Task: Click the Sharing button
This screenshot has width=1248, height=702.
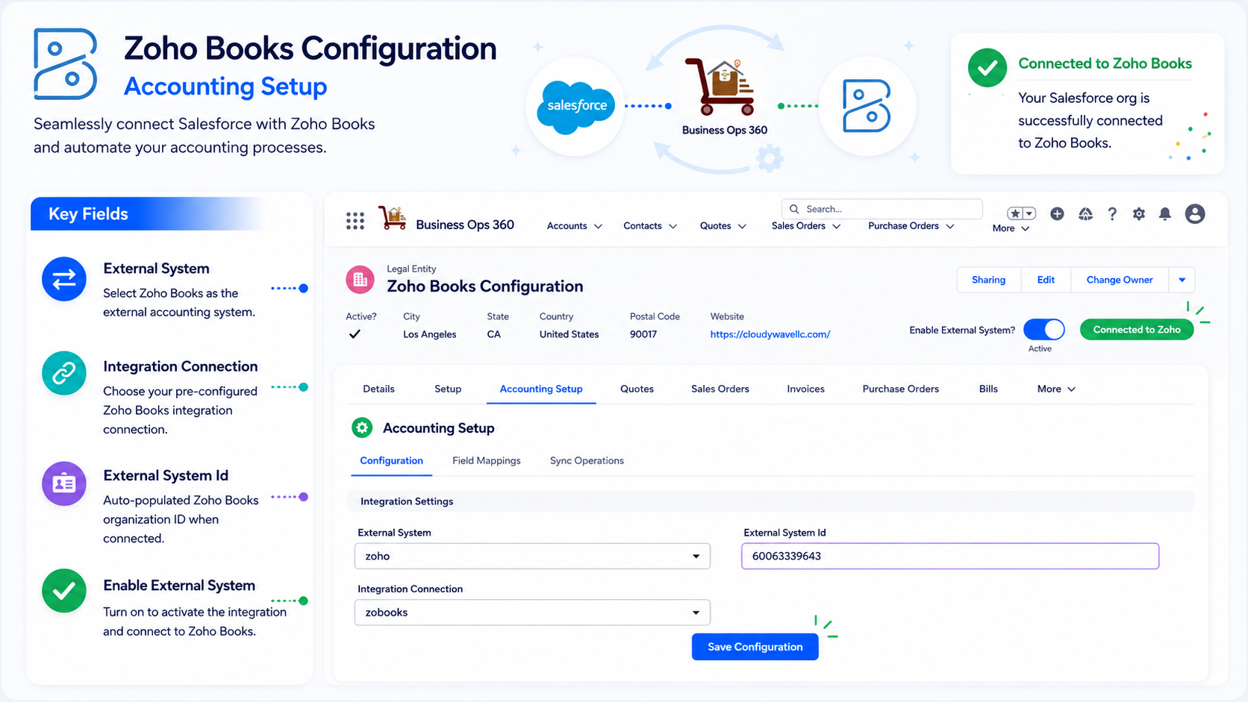Action: tap(989, 280)
